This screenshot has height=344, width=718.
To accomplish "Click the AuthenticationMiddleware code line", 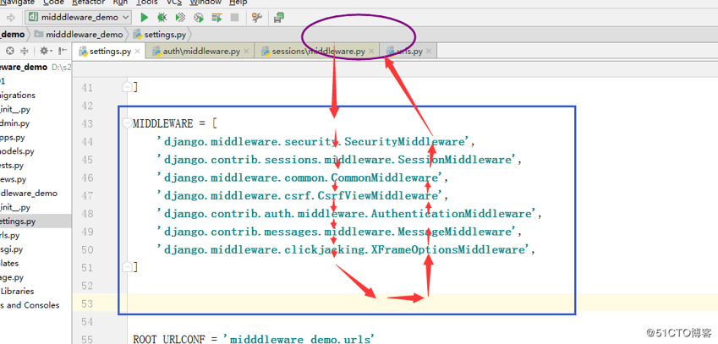I will pyautogui.click(x=349, y=214).
